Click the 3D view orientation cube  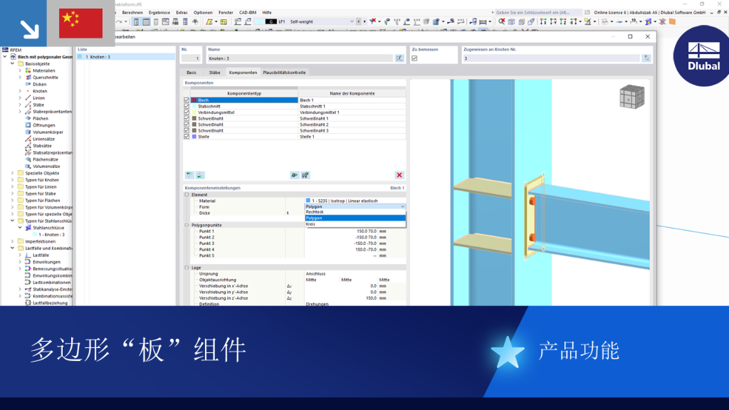click(x=632, y=97)
